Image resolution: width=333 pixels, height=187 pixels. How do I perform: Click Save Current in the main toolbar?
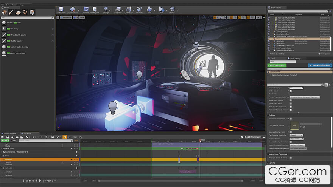click(61, 10)
